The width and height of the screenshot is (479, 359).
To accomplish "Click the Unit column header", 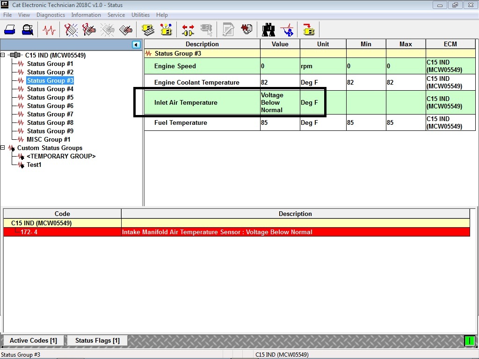I will pos(323,44).
